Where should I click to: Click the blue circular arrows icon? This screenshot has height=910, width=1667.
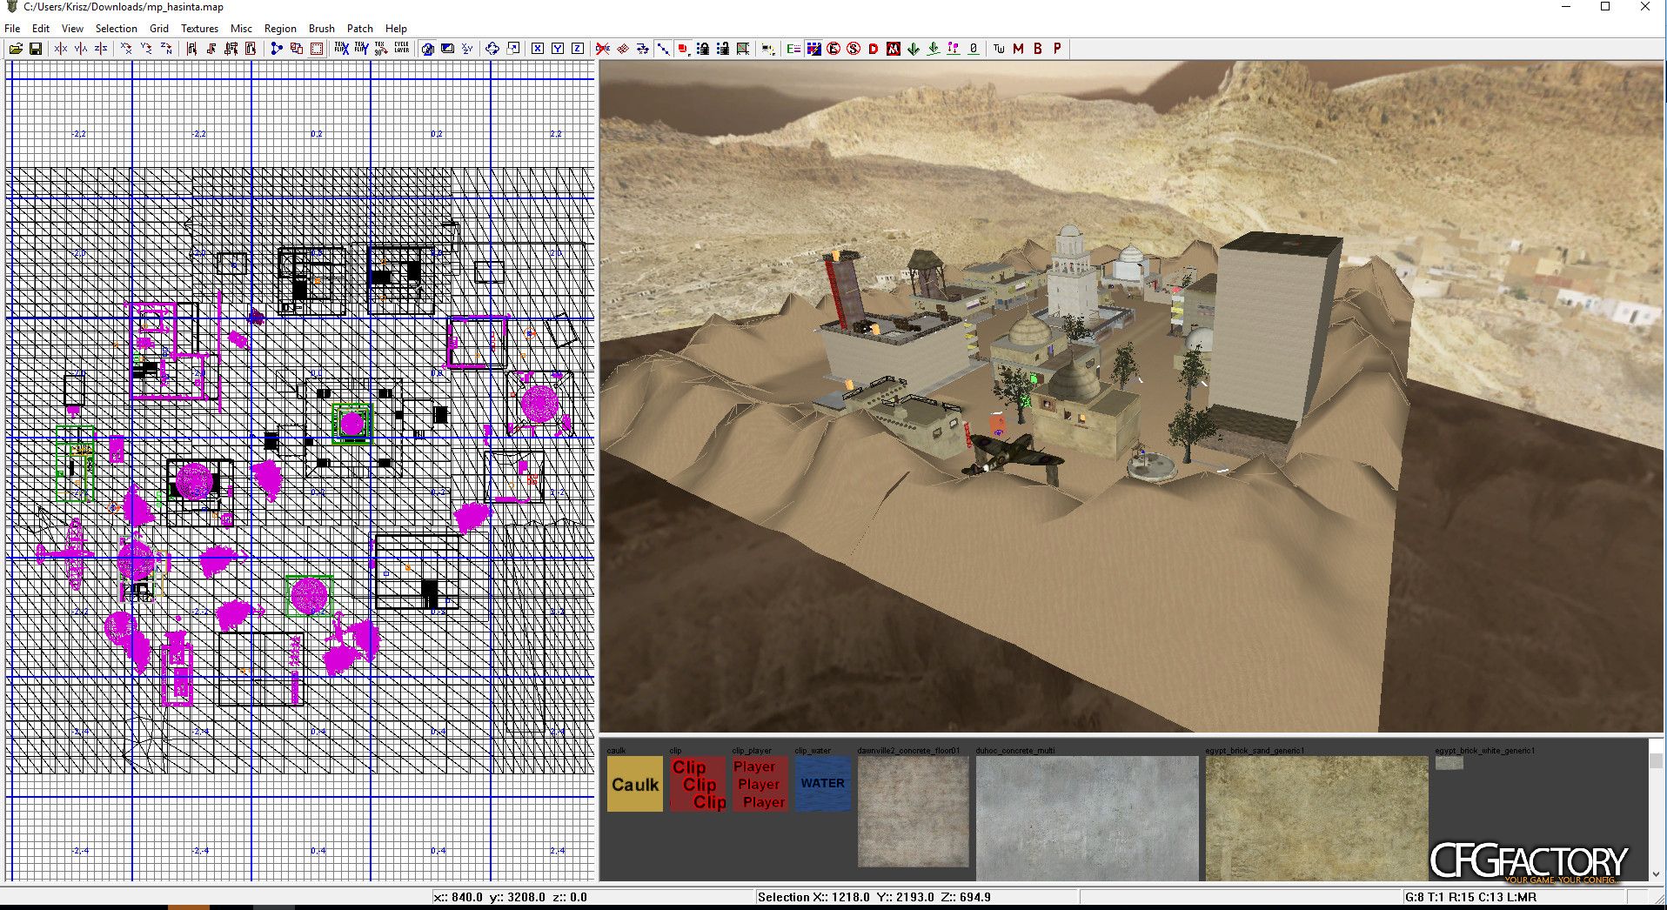[x=492, y=49]
